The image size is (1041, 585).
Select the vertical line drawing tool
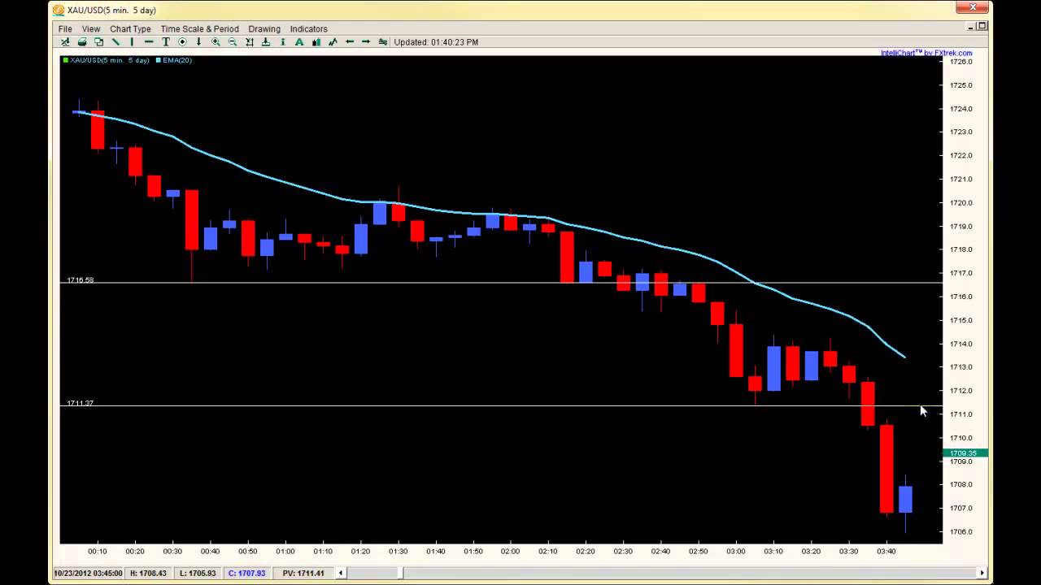pyautogui.click(x=132, y=42)
